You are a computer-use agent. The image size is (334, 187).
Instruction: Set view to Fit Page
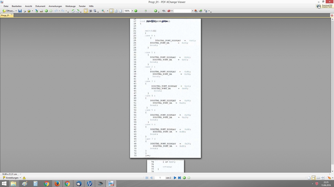116,11
